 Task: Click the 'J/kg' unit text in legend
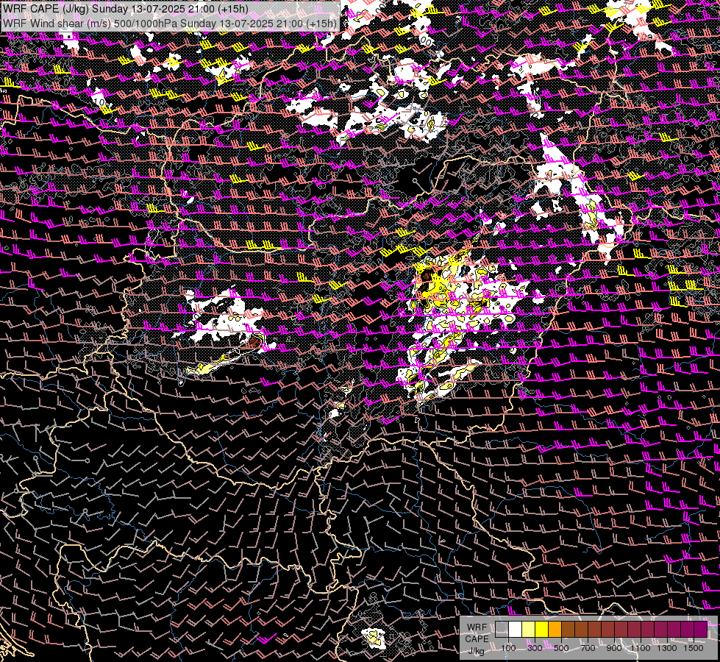click(x=476, y=651)
